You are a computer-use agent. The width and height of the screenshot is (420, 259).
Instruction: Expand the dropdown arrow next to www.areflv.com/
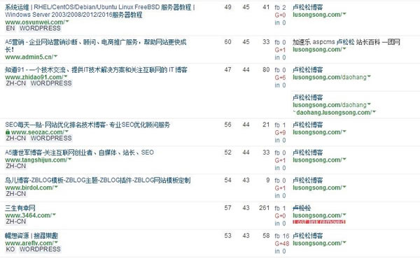click(56, 243)
